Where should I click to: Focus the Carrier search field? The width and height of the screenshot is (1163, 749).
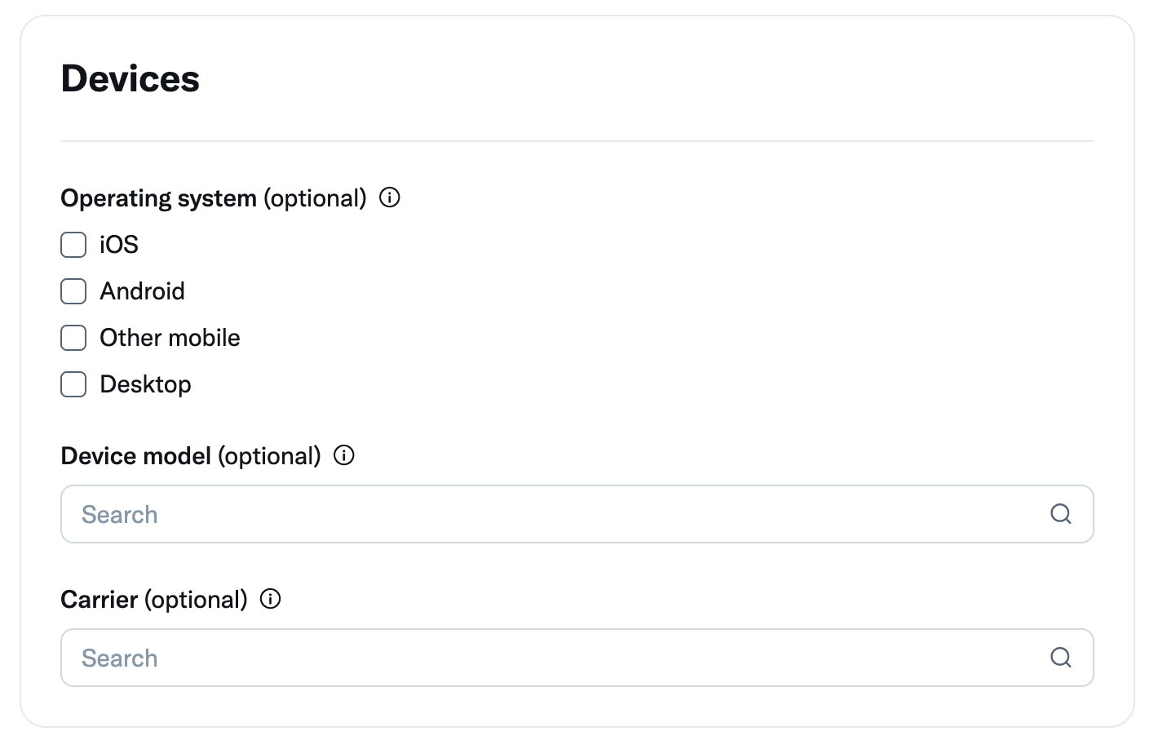click(x=577, y=658)
